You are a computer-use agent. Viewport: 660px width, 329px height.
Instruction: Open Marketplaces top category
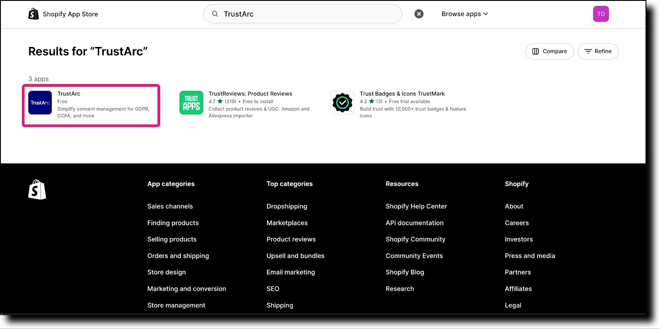[287, 223]
